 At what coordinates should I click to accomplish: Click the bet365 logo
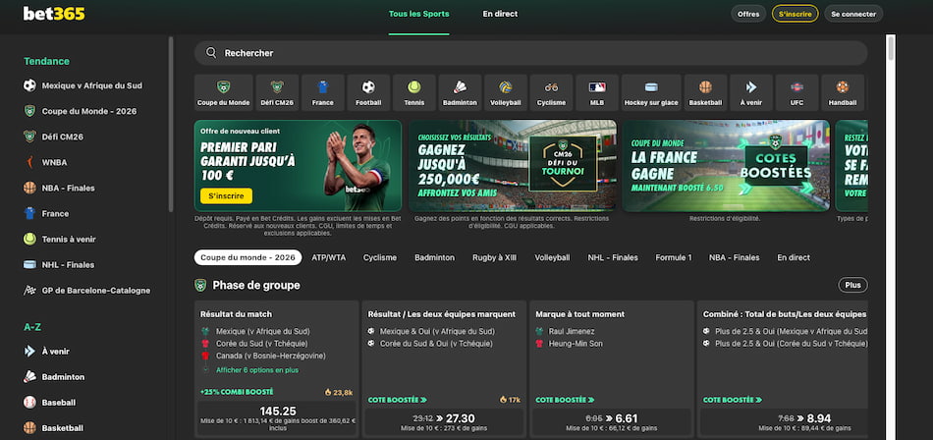(x=54, y=14)
